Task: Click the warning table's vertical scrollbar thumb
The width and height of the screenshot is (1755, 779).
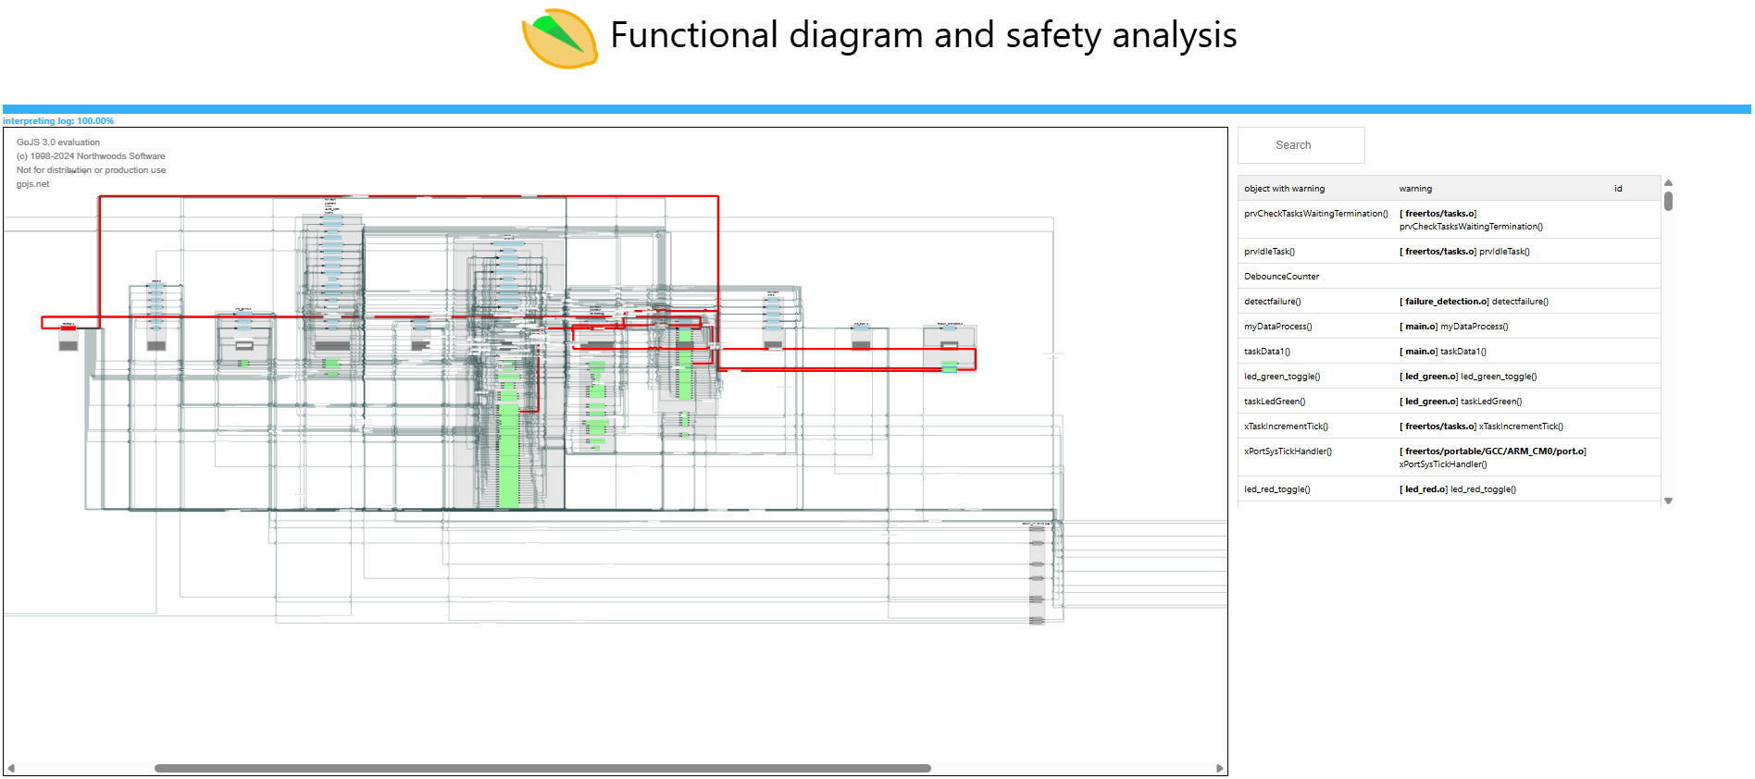Action: point(1668,201)
